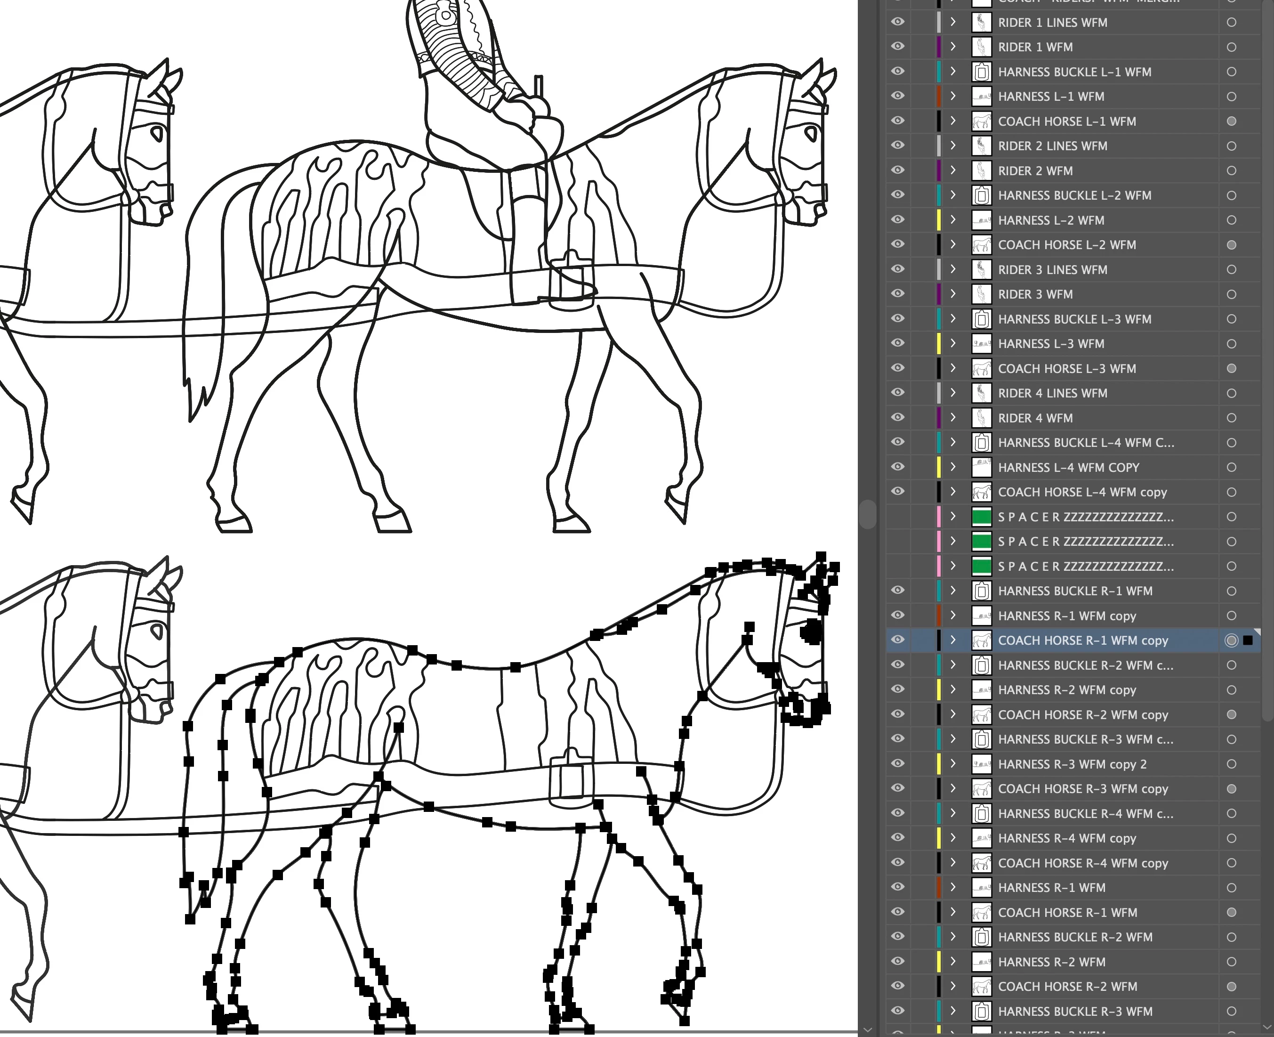This screenshot has width=1274, height=1037.
Task: Click RIDER 3 LINES WFM layer thumbnail
Action: click(x=981, y=270)
